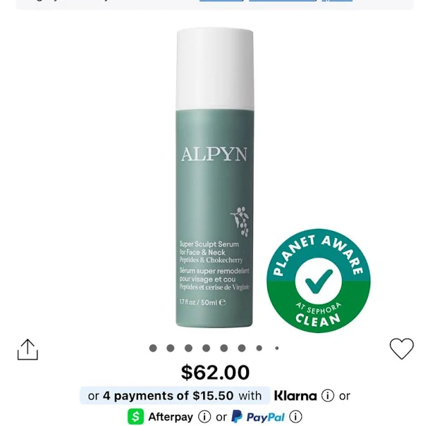Go to the smallest last carousel dot
Screen dimensions: 430x426
[277, 348]
